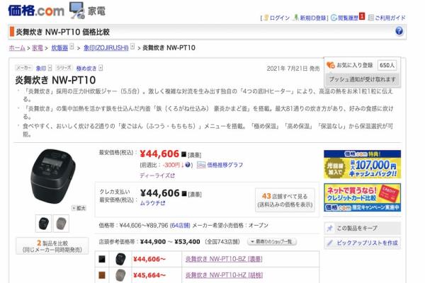Click the 前週比 help question icon
This screenshot has width=425, height=283.
tap(188, 165)
